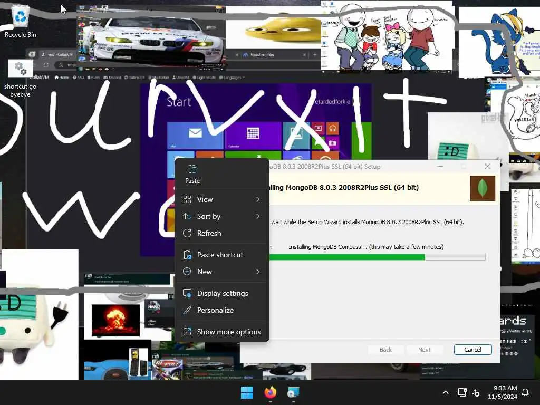Image resolution: width=540 pixels, height=405 pixels.
Task: Launch Firefox from the taskbar
Action: click(271, 392)
